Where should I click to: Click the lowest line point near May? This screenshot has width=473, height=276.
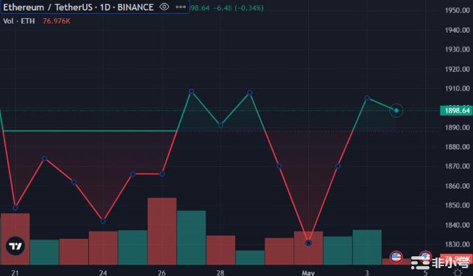pos(308,243)
